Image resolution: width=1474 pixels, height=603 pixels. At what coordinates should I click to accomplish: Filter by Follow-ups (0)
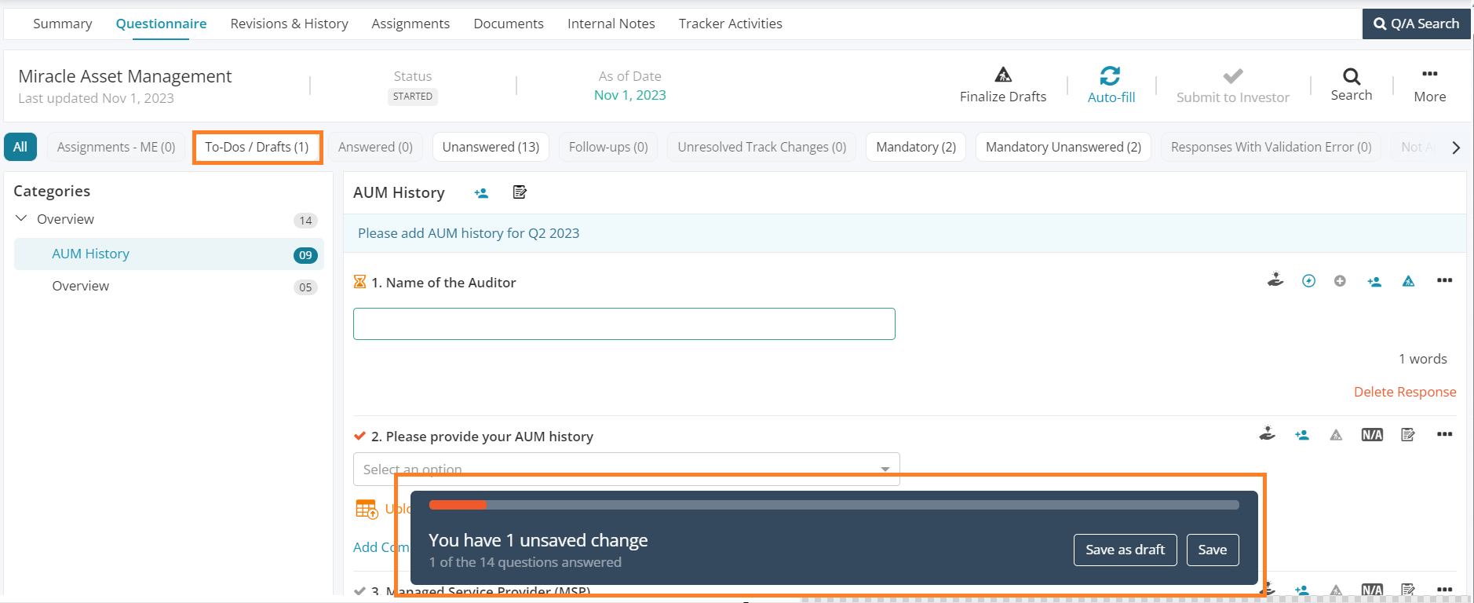pyautogui.click(x=608, y=147)
